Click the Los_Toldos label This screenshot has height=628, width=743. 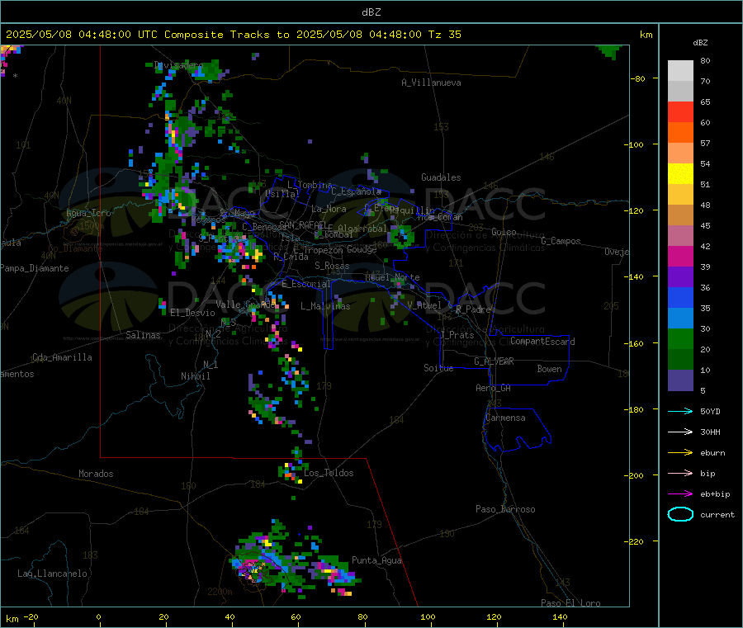329,473
